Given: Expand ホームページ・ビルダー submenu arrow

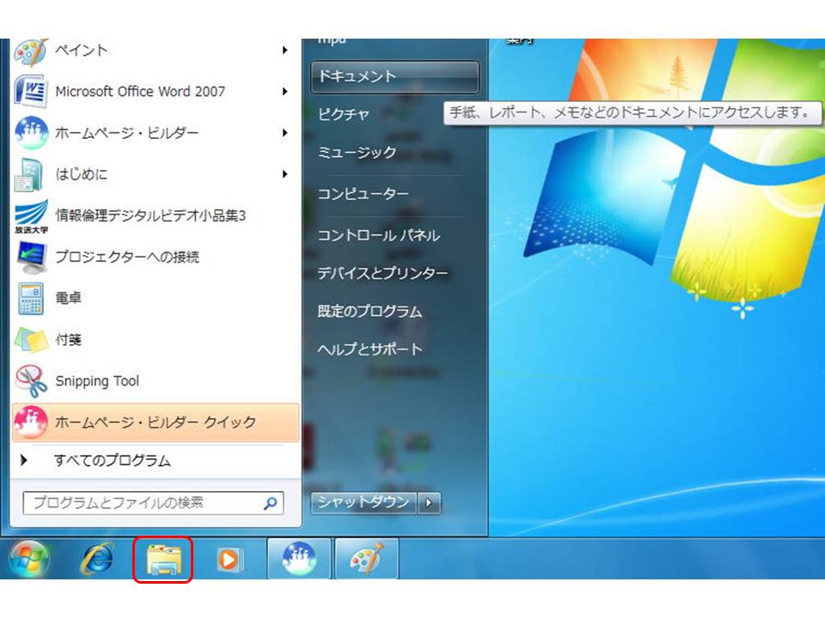Looking at the screenshot, I should point(284,132).
